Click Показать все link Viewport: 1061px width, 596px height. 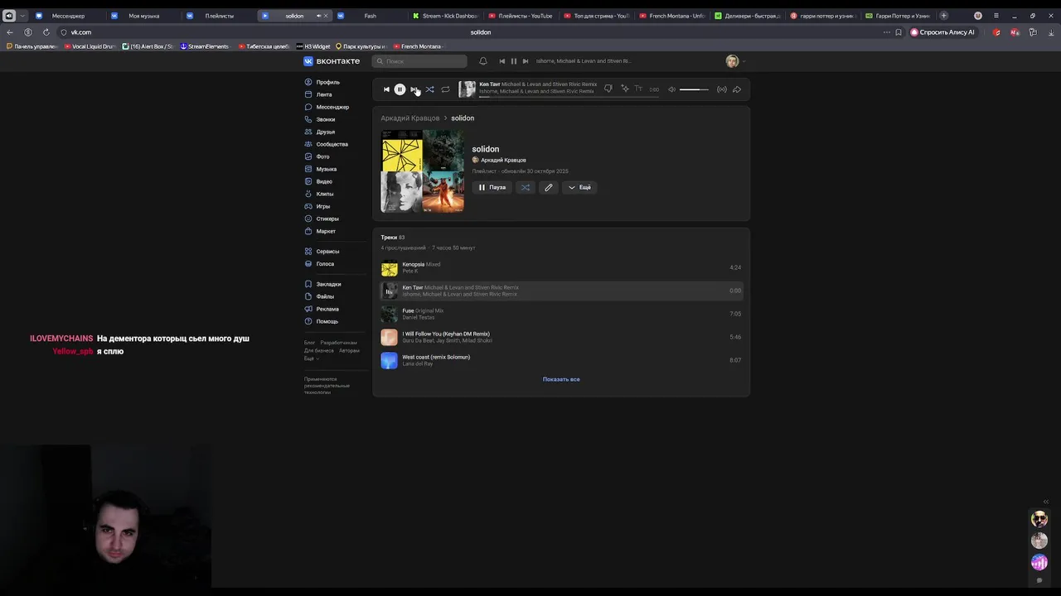pos(561,379)
